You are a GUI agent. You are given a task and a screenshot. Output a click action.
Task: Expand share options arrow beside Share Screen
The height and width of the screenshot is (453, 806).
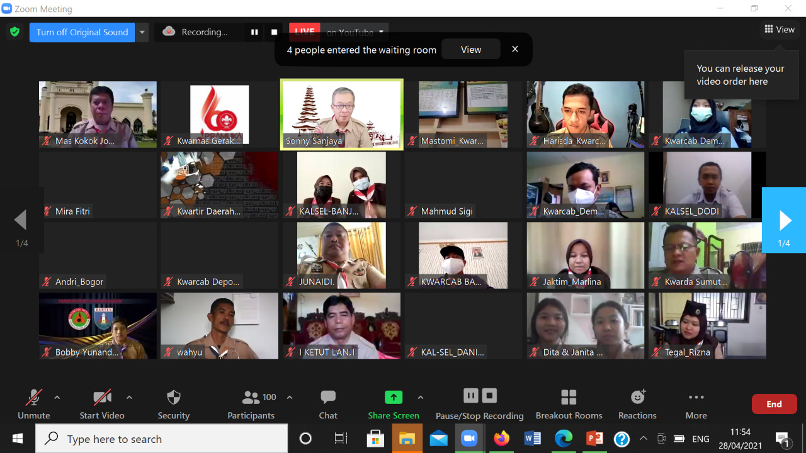[x=421, y=398]
